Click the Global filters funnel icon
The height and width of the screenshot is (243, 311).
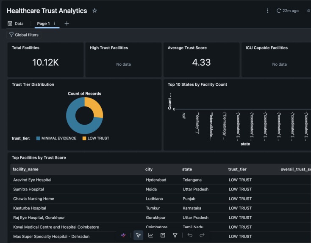pos(11,35)
